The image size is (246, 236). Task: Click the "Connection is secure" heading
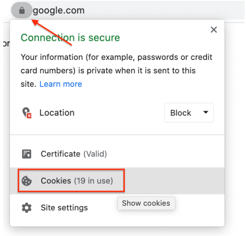click(70, 38)
